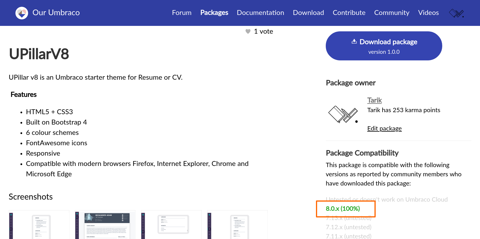Click the Our Umbraco site title

(x=56, y=13)
